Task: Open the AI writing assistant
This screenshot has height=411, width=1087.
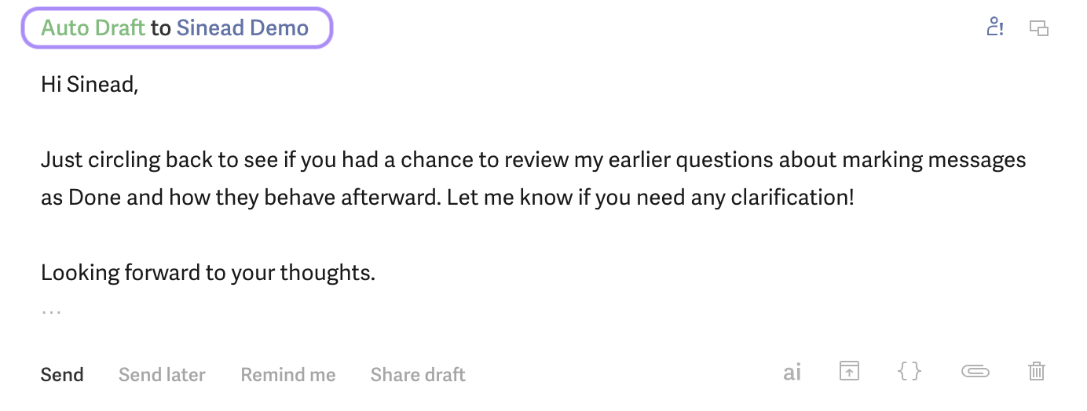Action: [792, 372]
